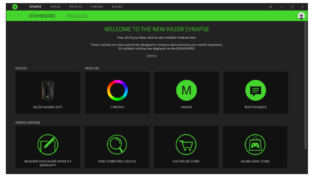The image size is (313, 178).
Task: Go forward with the right arrow
Action: (19, 16)
